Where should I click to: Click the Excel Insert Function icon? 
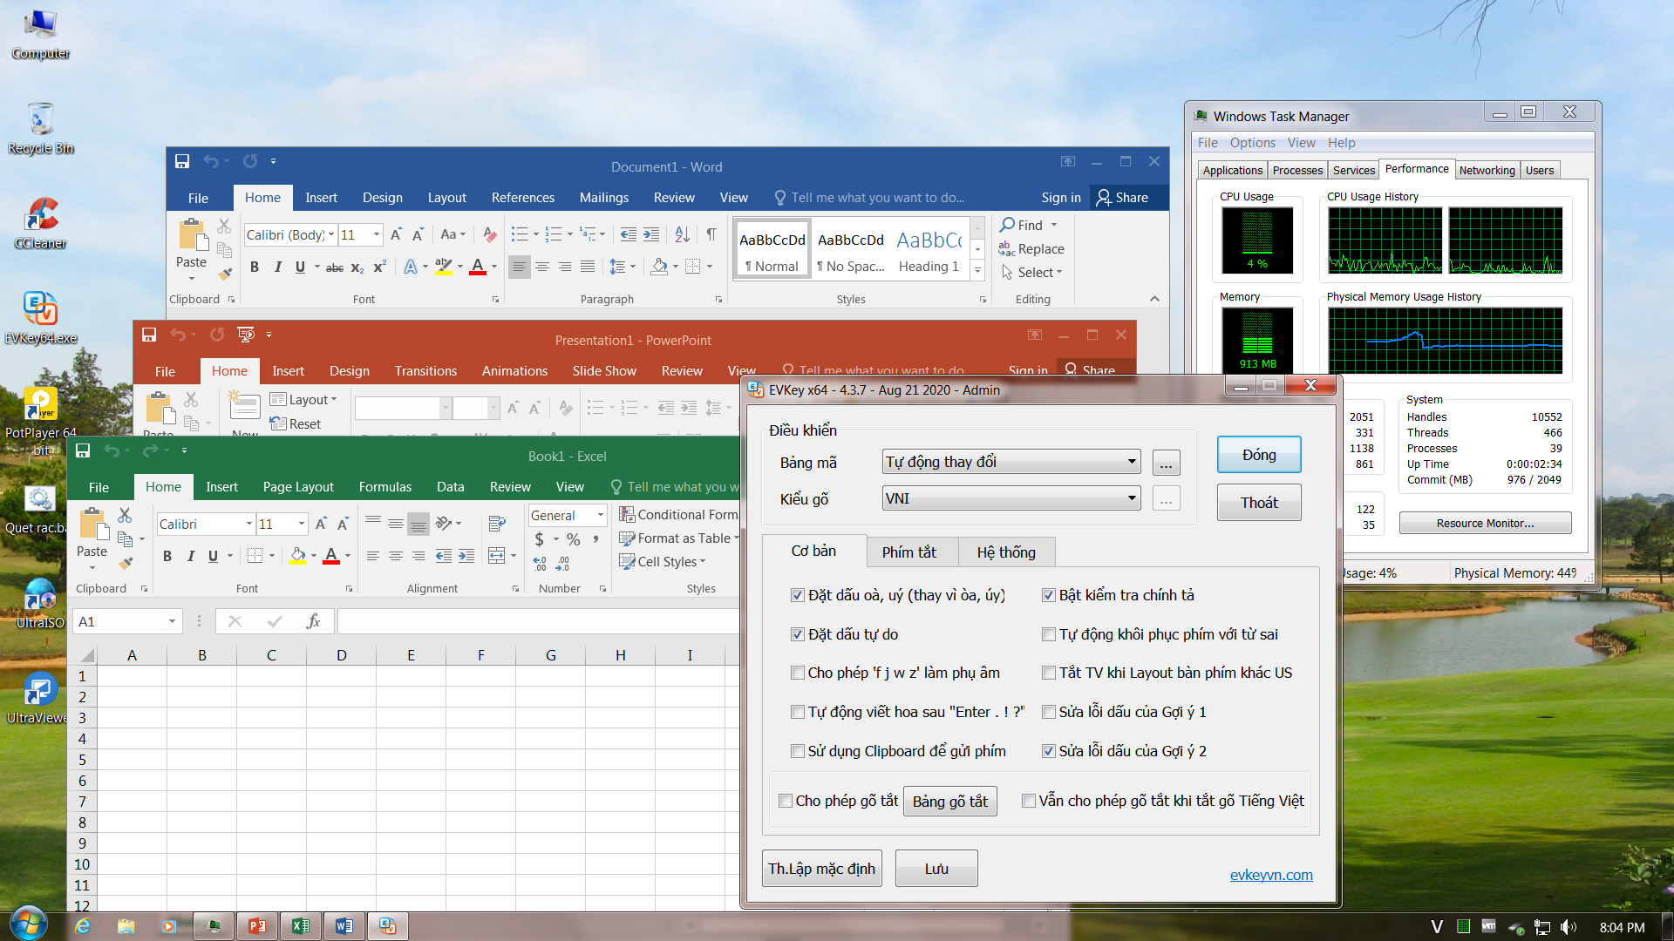[x=313, y=621]
